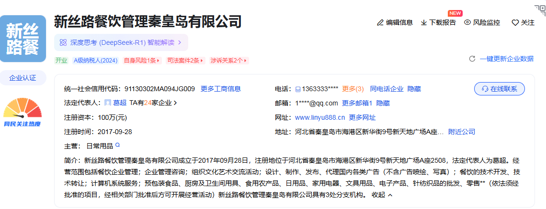Click the 关注 label

pyautogui.click(x=527, y=22)
